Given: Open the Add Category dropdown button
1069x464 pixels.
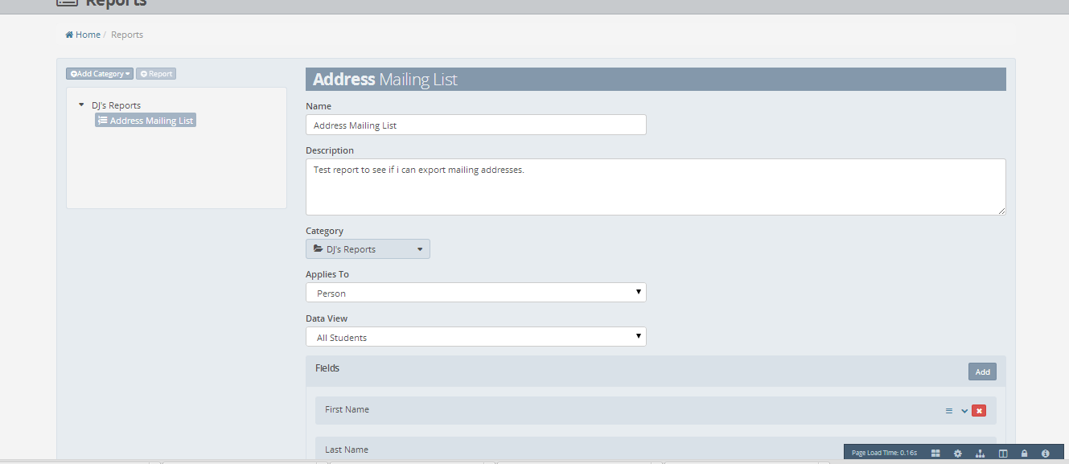Looking at the screenshot, I should (100, 74).
